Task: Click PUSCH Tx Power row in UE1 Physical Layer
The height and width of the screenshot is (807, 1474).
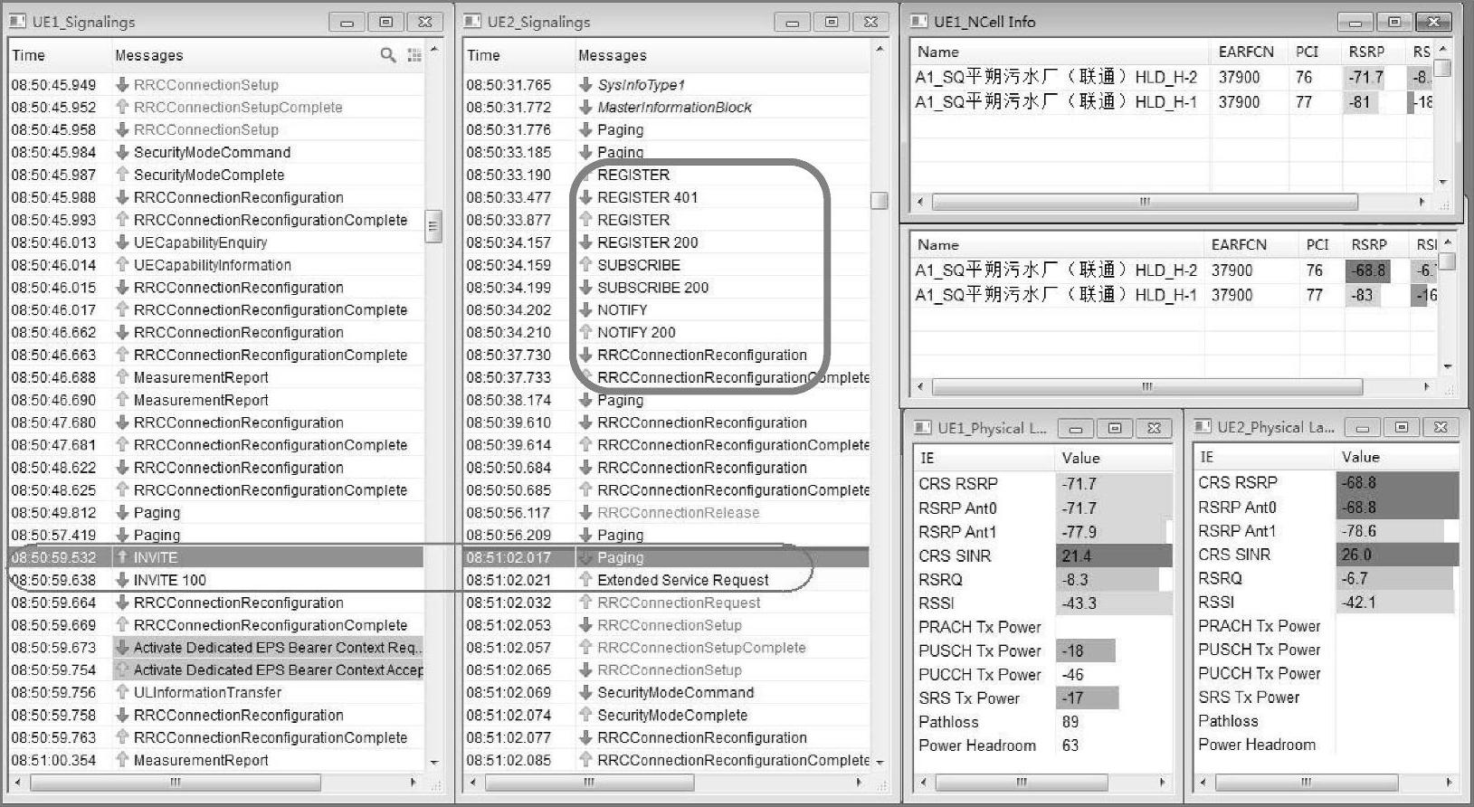Action: (x=1044, y=650)
